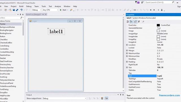Open the Test menu

click(x=50, y=6)
